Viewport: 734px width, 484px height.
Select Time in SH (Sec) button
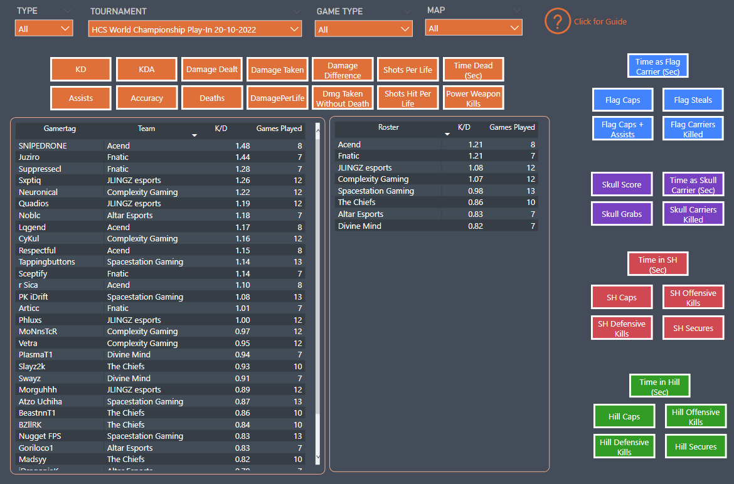tap(657, 264)
